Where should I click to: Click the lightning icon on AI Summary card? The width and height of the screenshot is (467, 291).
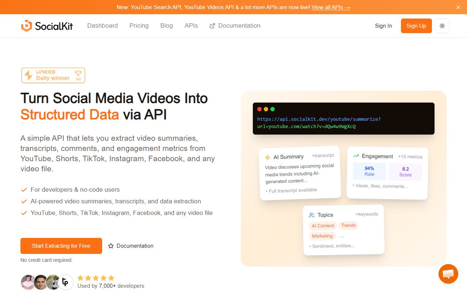pos(267,156)
